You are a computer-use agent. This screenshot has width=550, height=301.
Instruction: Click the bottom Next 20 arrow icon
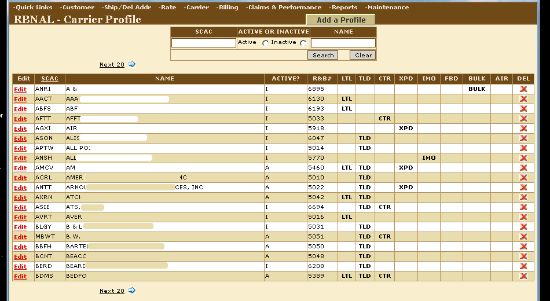click(132, 291)
